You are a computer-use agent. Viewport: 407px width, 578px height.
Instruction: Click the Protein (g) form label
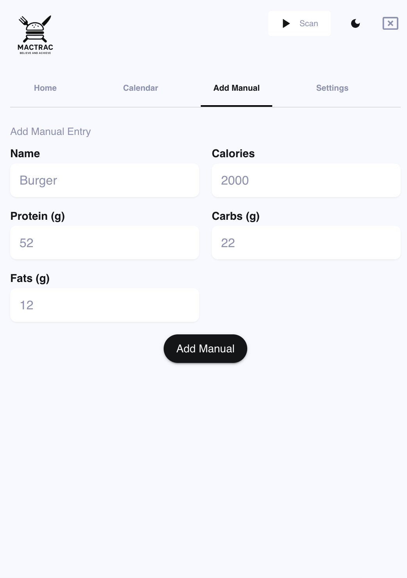click(37, 216)
